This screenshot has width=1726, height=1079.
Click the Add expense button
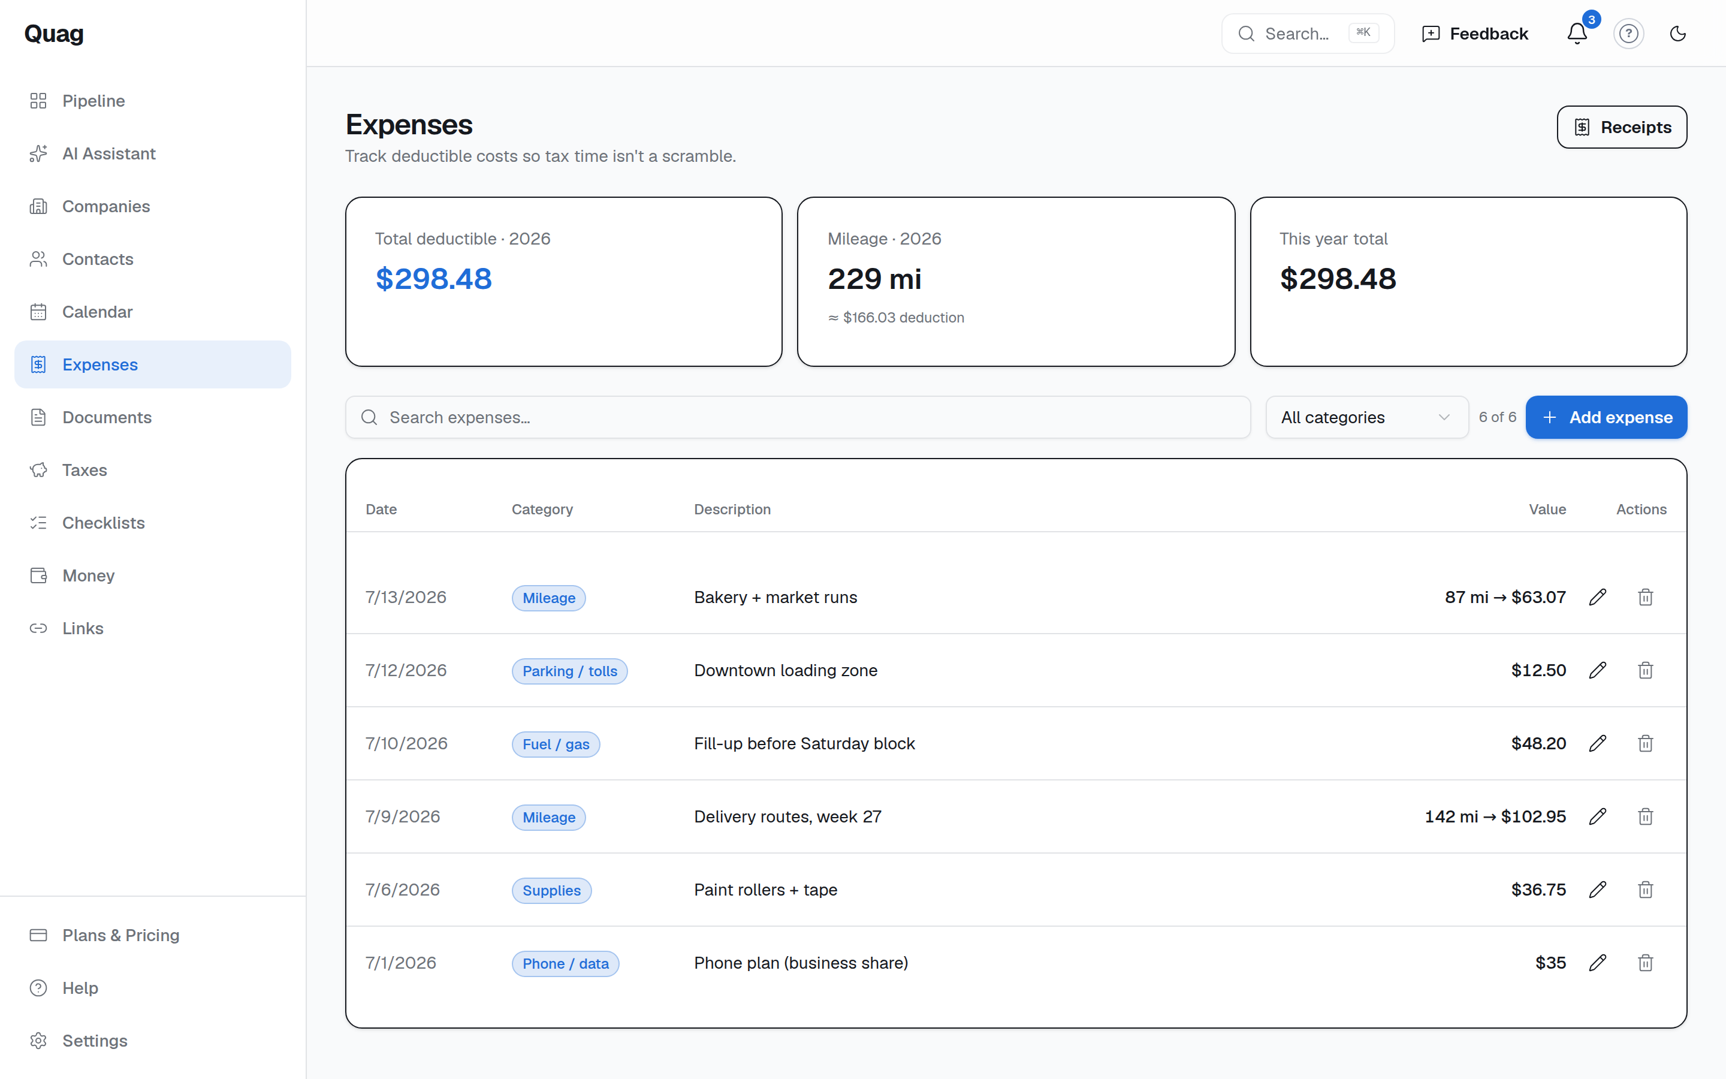coord(1606,417)
